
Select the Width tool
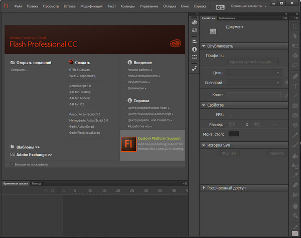pyautogui.click(x=295, y=194)
